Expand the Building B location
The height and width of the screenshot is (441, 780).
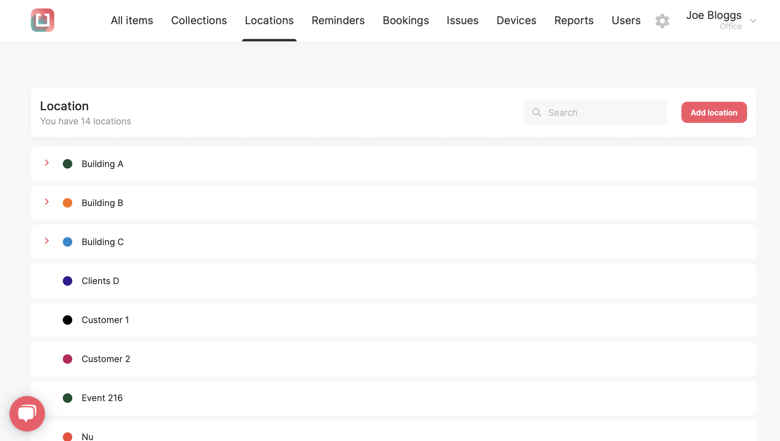coord(47,202)
